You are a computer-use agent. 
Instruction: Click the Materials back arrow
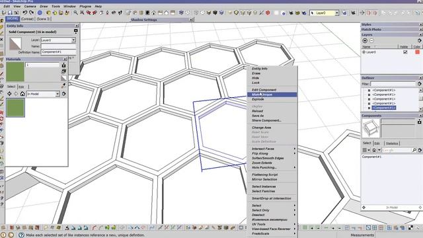9,94
